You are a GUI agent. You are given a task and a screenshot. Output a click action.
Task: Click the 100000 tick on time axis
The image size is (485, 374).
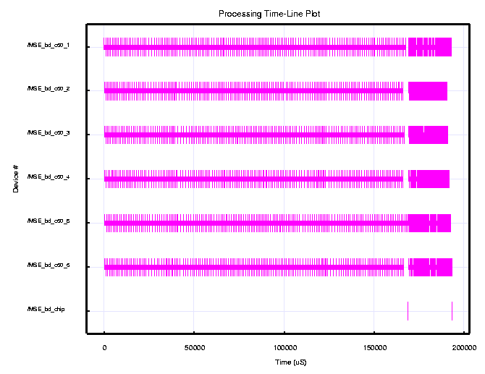pos(284,348)
